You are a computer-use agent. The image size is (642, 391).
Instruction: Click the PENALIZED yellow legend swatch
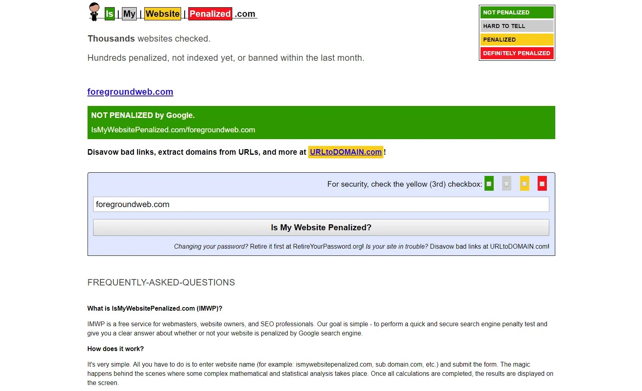click(517, 40)
